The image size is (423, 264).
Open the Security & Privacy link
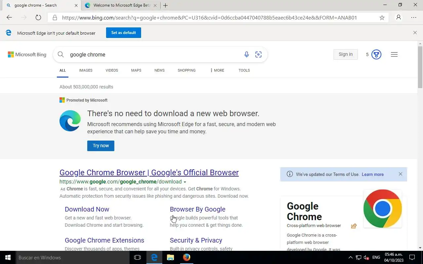[196, 240]
